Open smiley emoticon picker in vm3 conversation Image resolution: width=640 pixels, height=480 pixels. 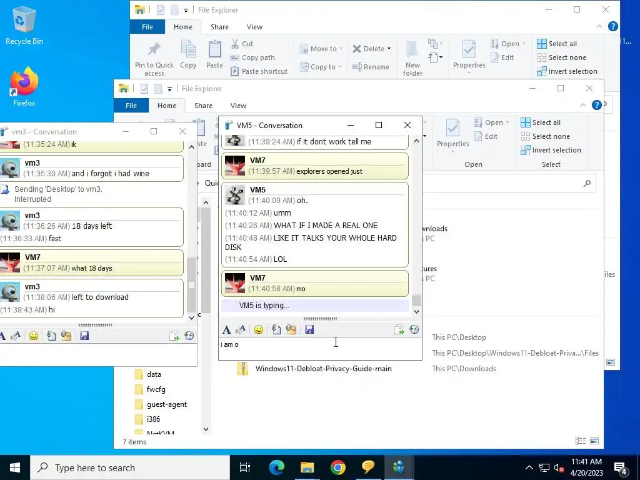tap(34, 336)
